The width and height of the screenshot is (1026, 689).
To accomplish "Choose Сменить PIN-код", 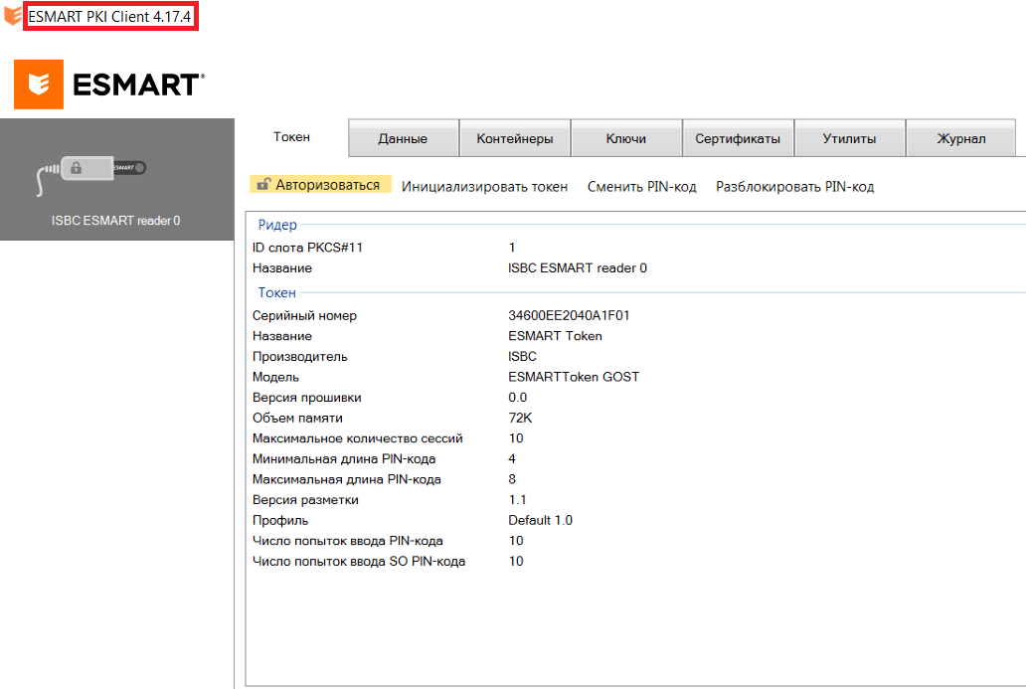I will pyautogui.click(x=641, y=187).
